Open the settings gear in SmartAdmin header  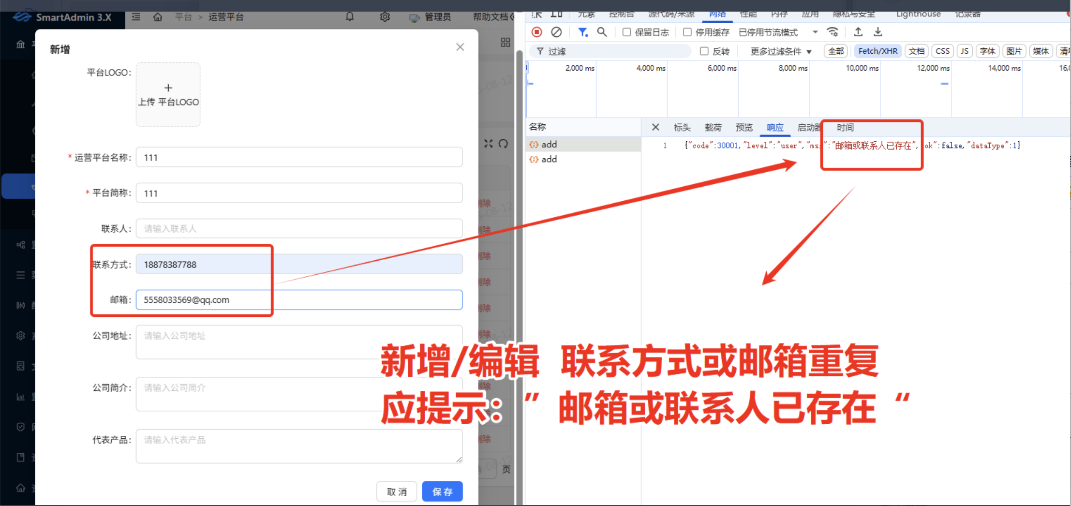[385, 17]
